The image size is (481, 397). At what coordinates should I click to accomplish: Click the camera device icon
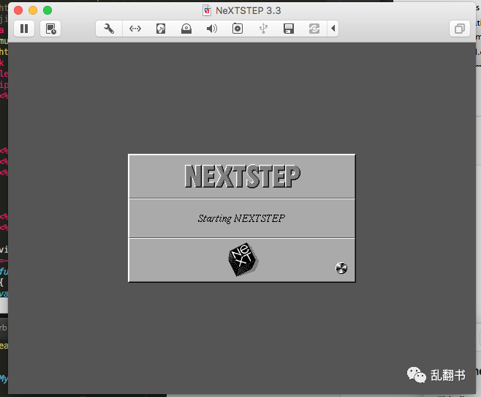click(238, 29)
